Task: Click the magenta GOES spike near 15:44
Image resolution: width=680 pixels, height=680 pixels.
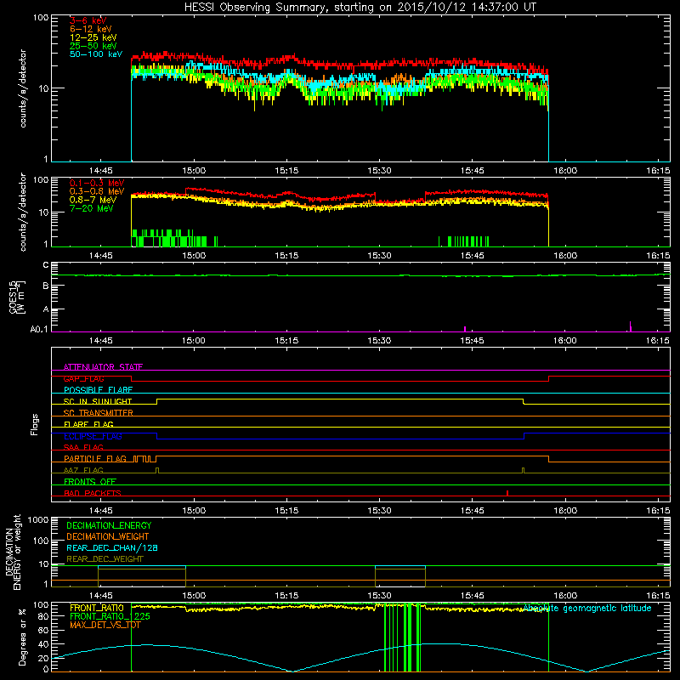Action: click(x=465, y=329)
